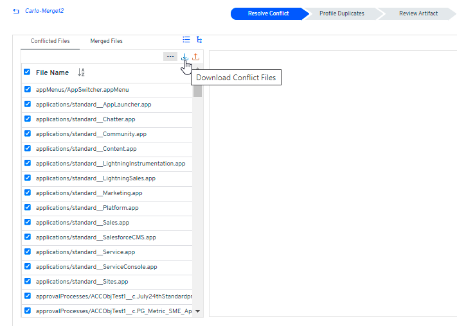Image resolution: width=457 pixels, height=326 pixels.
Task: Click the Download Conflict Files icon
Action: pyautogui.click(x=185, y=57)
